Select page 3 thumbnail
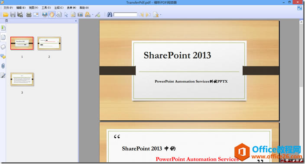 pos(22,79)
